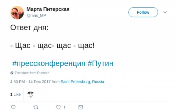The width and height of the screenshot is (177, 112).
Task: Open the avatar of the user who liked
Action: pyautogui.click(x=31, y=95)
